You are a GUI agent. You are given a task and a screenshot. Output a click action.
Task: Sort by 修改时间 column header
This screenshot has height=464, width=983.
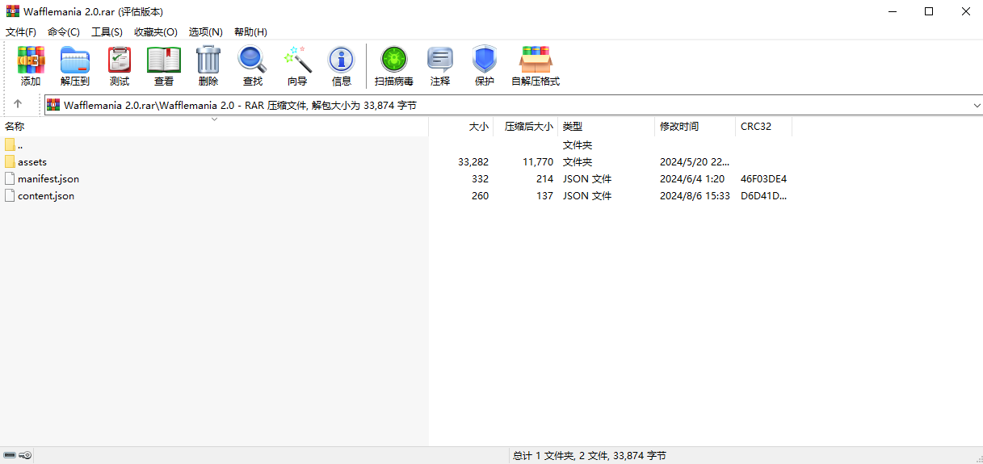point(679,127)
